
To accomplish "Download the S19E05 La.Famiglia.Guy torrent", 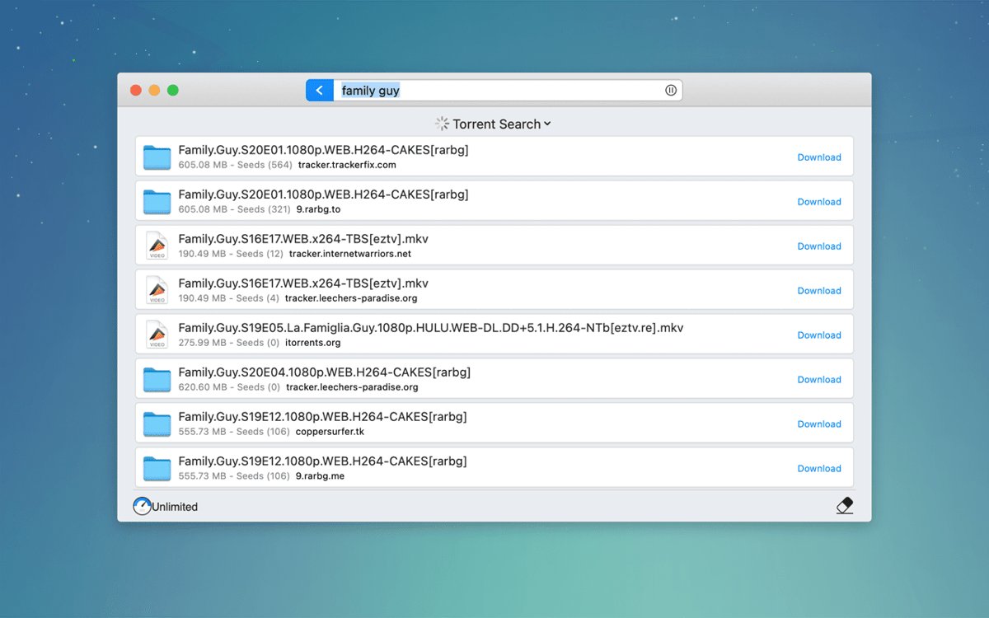I will (818, 335).
